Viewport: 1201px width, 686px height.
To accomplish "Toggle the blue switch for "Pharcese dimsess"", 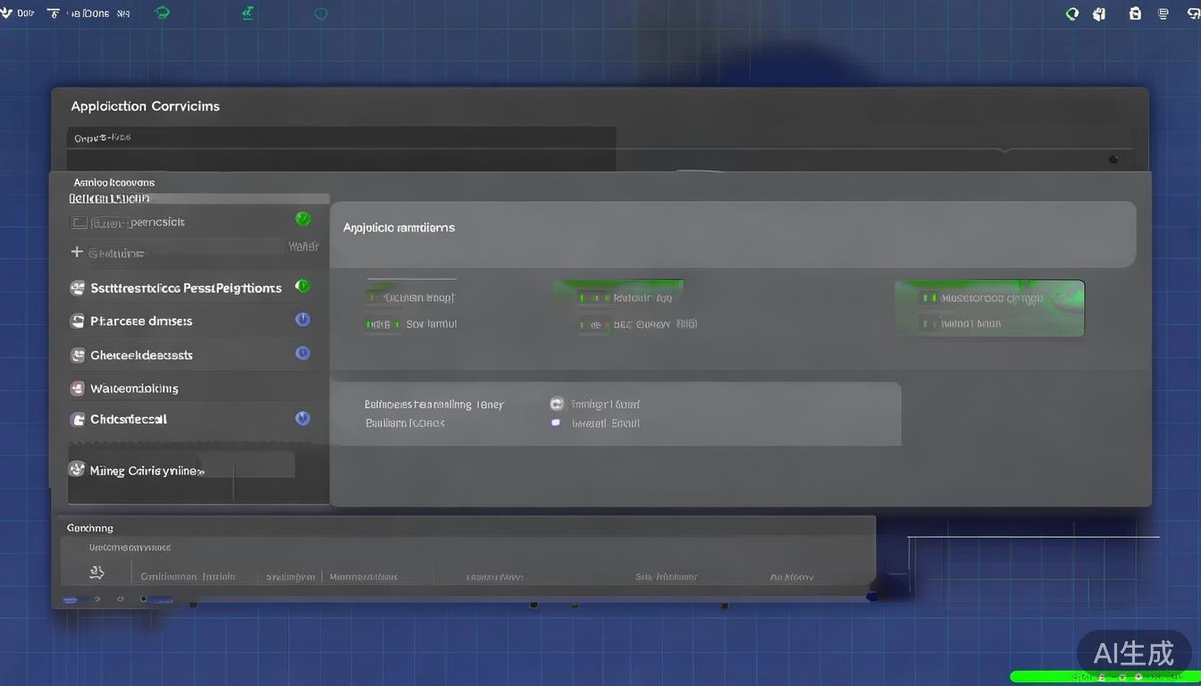I will [x=302, y=320].
